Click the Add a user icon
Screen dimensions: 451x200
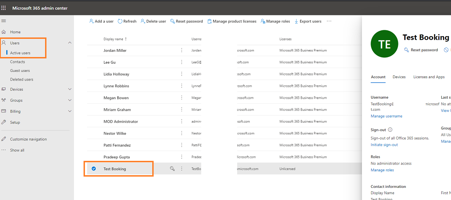click(91, 21)
